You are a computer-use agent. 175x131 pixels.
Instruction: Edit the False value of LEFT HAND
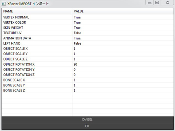[77, 43]
